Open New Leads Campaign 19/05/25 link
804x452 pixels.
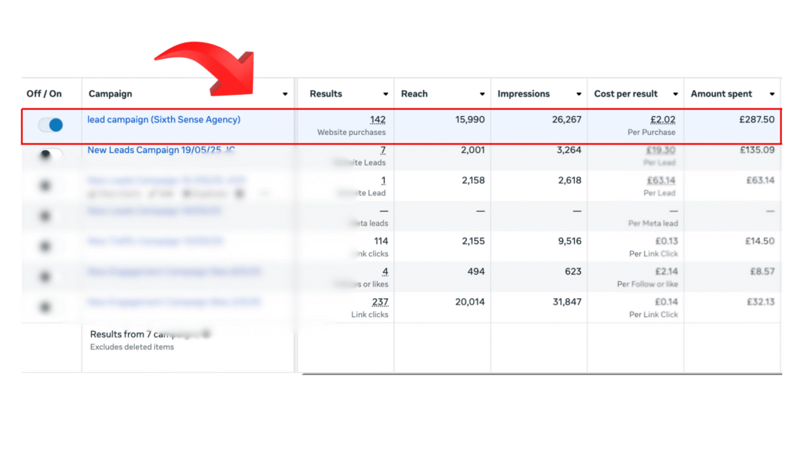point(161,150)
